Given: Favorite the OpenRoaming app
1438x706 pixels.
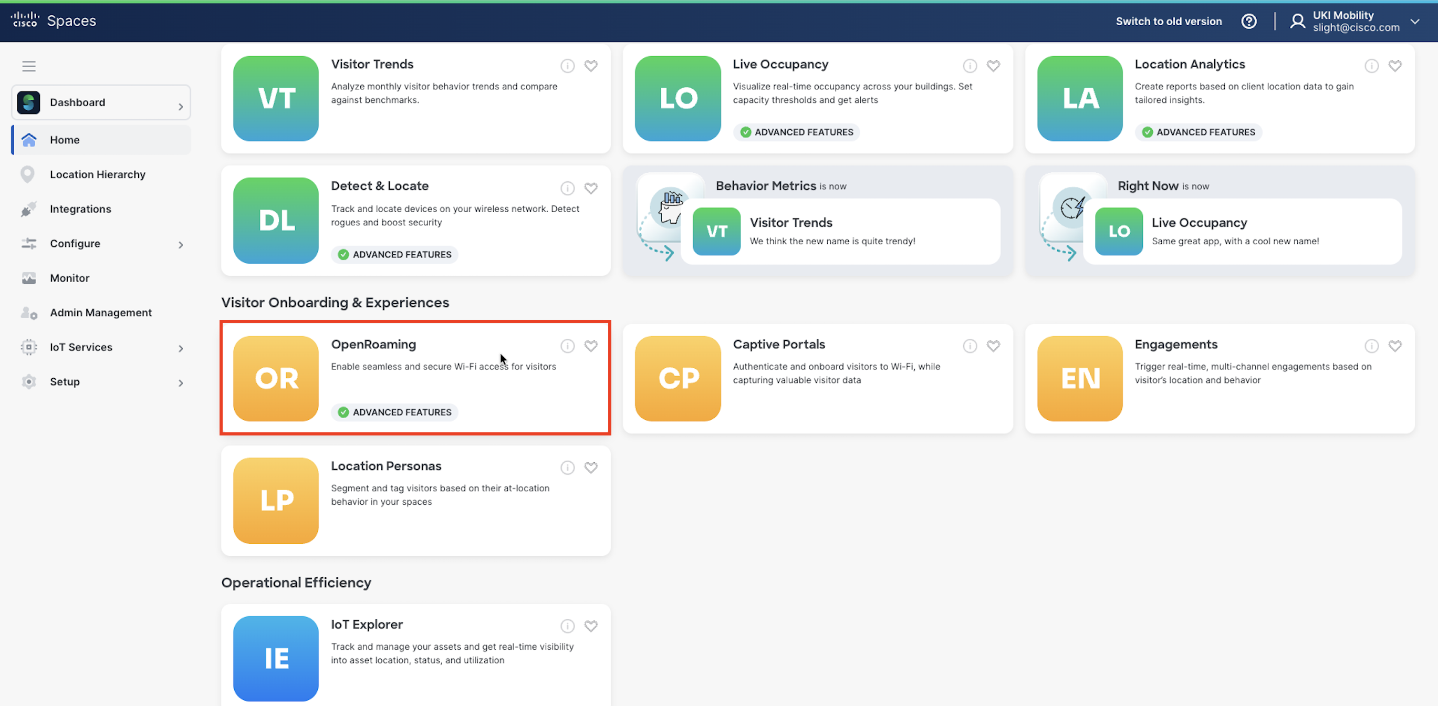Looking at the screenshot, I should [x=591, y=346].
